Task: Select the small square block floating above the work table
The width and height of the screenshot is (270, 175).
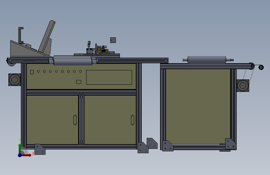Action: click(113, 40)
